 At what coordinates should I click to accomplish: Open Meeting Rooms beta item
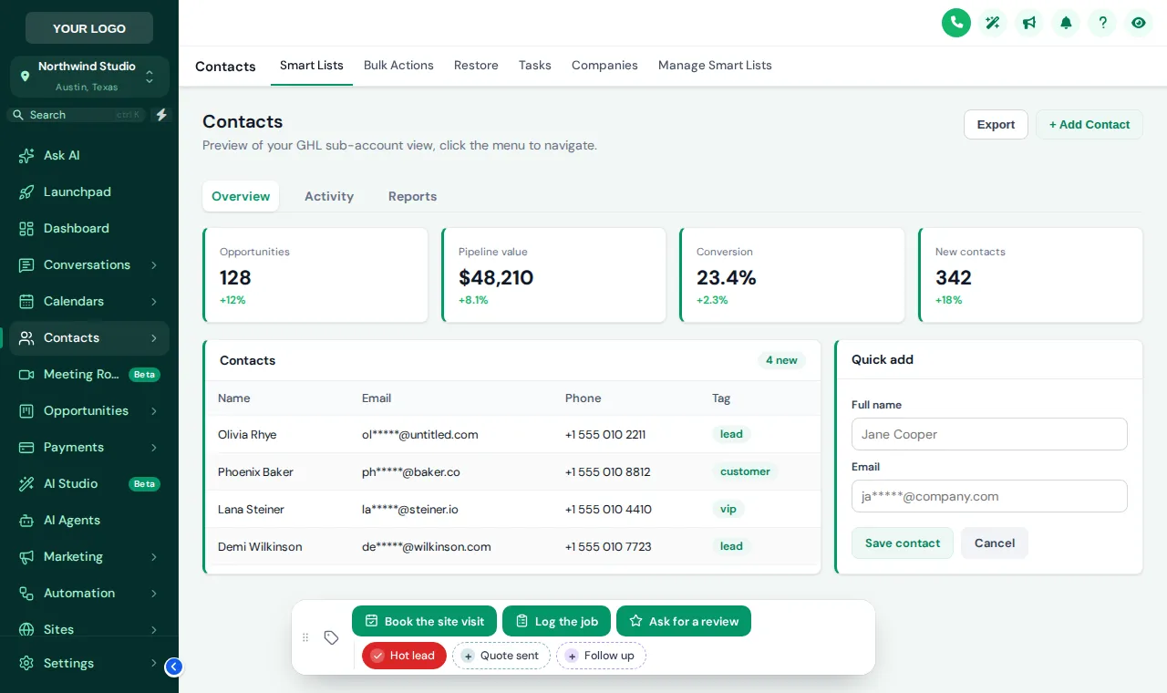(89, 374)
